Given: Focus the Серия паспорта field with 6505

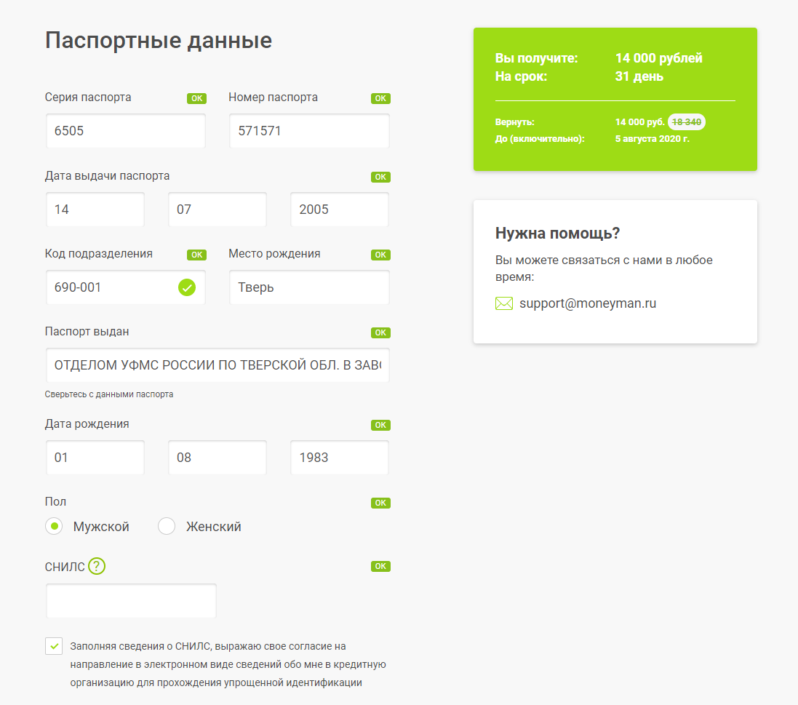Looking at the screenshot, I should pos(126,131).
